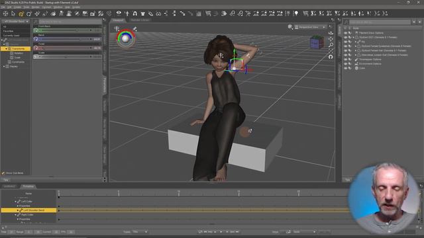Switch to the Render Library tab
Viewport: 424px width, 238px height.
[140, 20]
